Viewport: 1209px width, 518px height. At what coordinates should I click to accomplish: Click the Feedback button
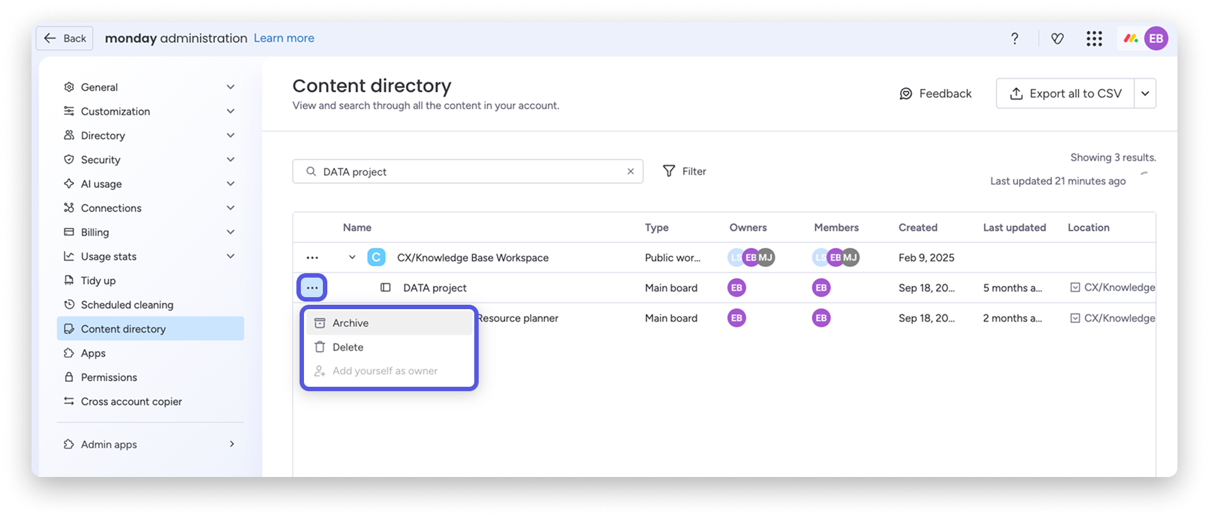[935, 93]
